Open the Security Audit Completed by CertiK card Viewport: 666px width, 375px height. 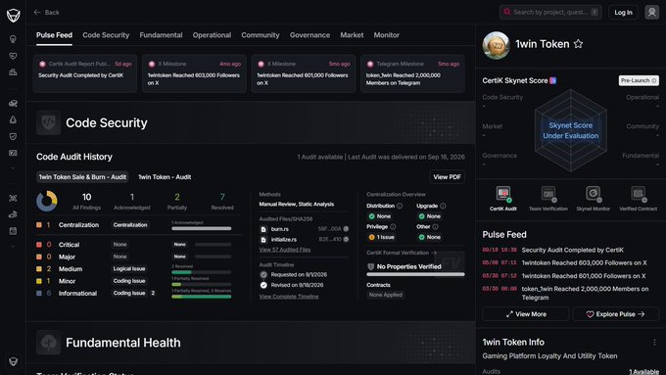pyautogui.click(x=85, y=73)
